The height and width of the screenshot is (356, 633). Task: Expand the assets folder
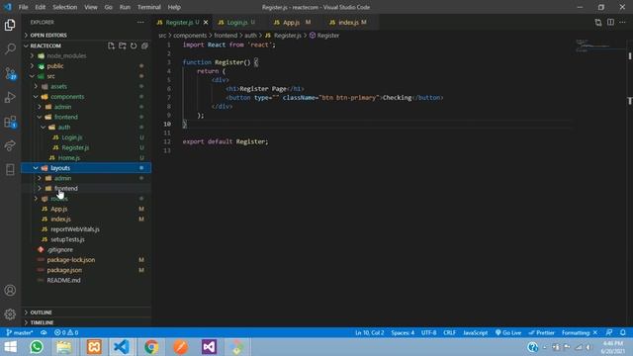pos(86,86)
